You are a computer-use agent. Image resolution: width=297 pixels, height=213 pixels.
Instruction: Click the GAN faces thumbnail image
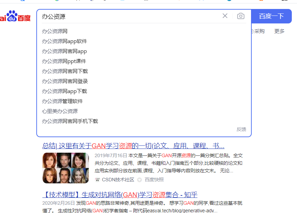(66, 168)
